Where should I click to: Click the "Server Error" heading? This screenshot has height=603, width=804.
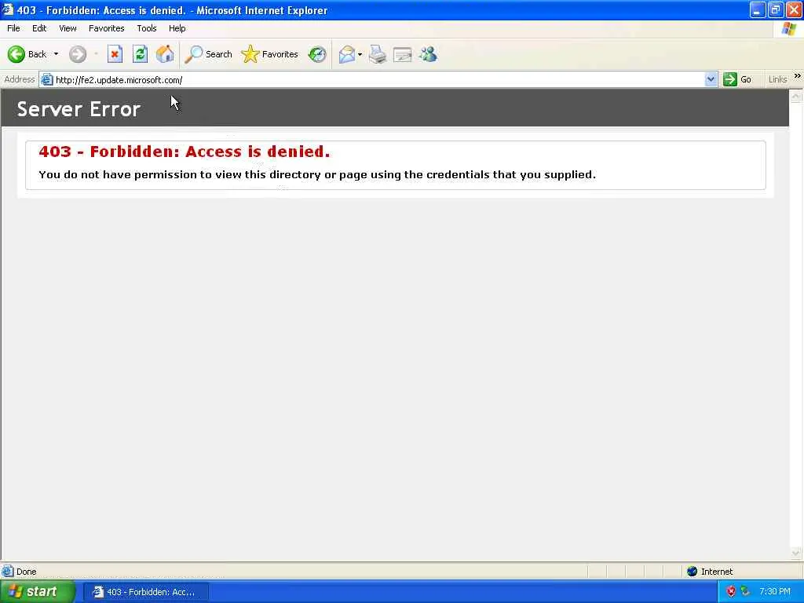79,109
